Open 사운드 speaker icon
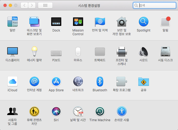 pos(143,52)
